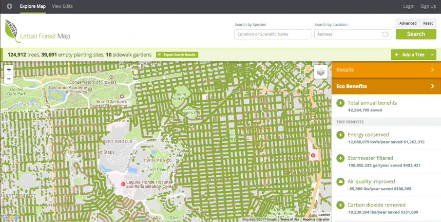This screenshot has height=222, width=441.
Task: Click the Laguna Honda Hospital marker
Action: (x=123, y=184)
